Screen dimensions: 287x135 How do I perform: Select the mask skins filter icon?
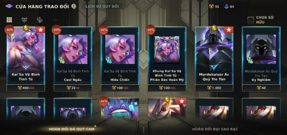point(24,20)
